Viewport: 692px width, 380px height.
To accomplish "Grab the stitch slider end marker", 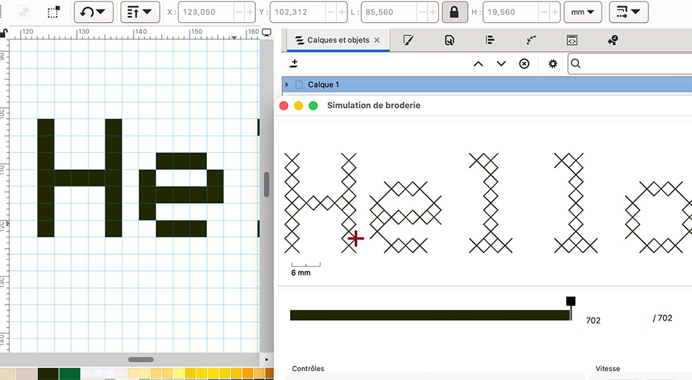I will pos(571,301).
